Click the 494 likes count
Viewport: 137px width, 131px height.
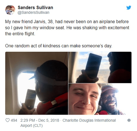pos(14,120)
